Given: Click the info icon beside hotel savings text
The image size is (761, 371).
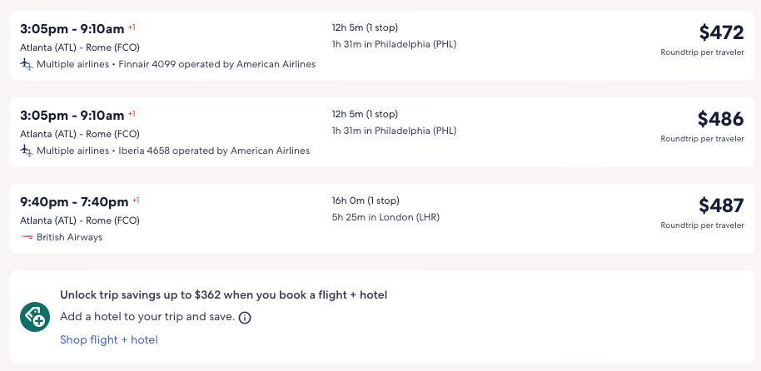Looking at the screenshot, I should point(245,318).
